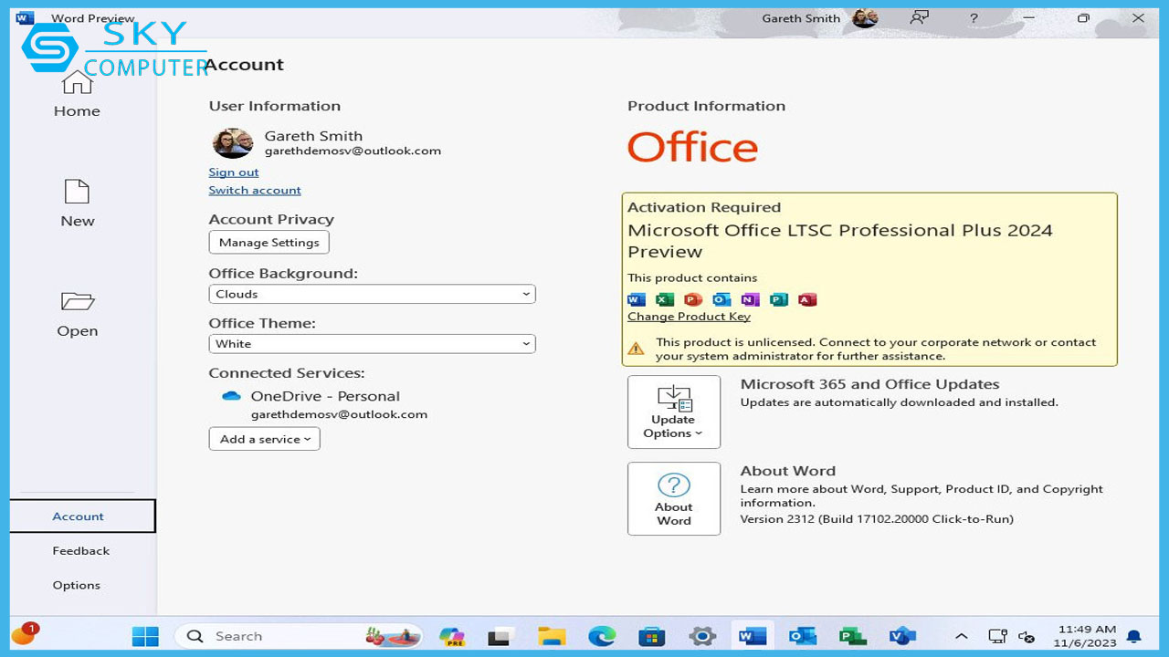Image resolution: width=1169 pixels, height=657 pixels.
Task: Click the Gareth Smith name in title bar
Action: pos(801,18)
